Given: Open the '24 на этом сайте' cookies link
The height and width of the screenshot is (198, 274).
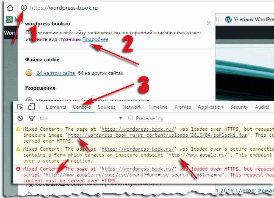Looking at the screenshot, I should pyautogui.click(x=56, y=73).
